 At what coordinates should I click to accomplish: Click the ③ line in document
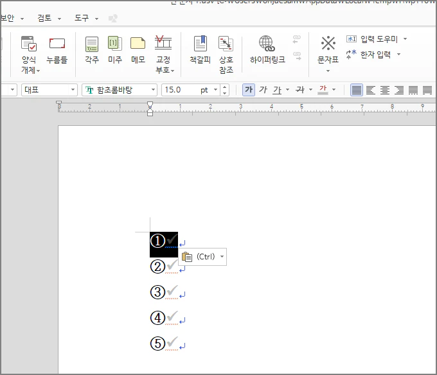164,292
